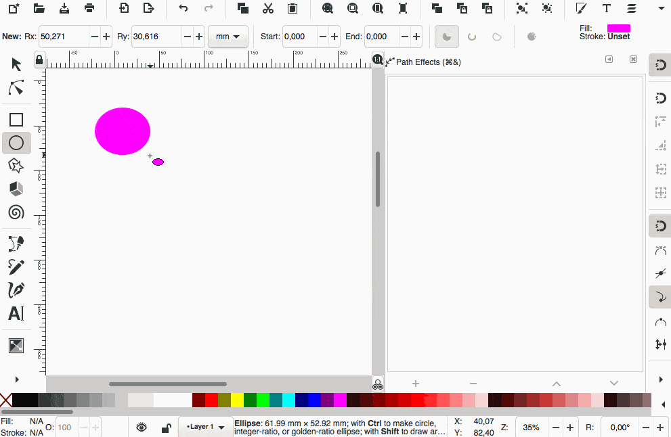Select the Calligraphy tool

pos(16,290)
